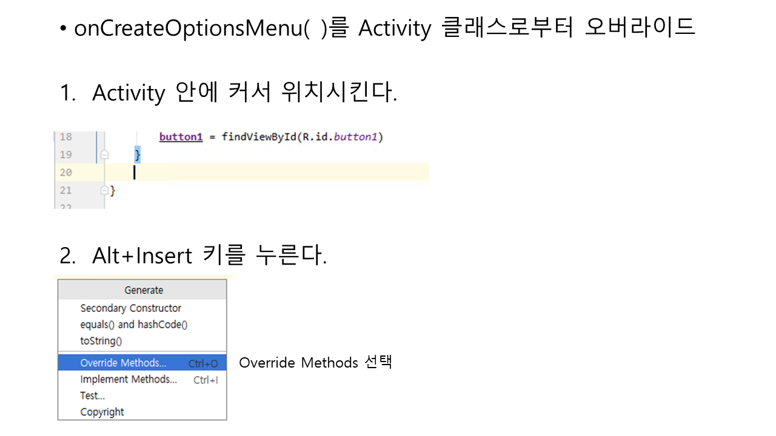Click the Generate popup title header
The height and width of the screenshot is (436, 776).
[144, 290]
